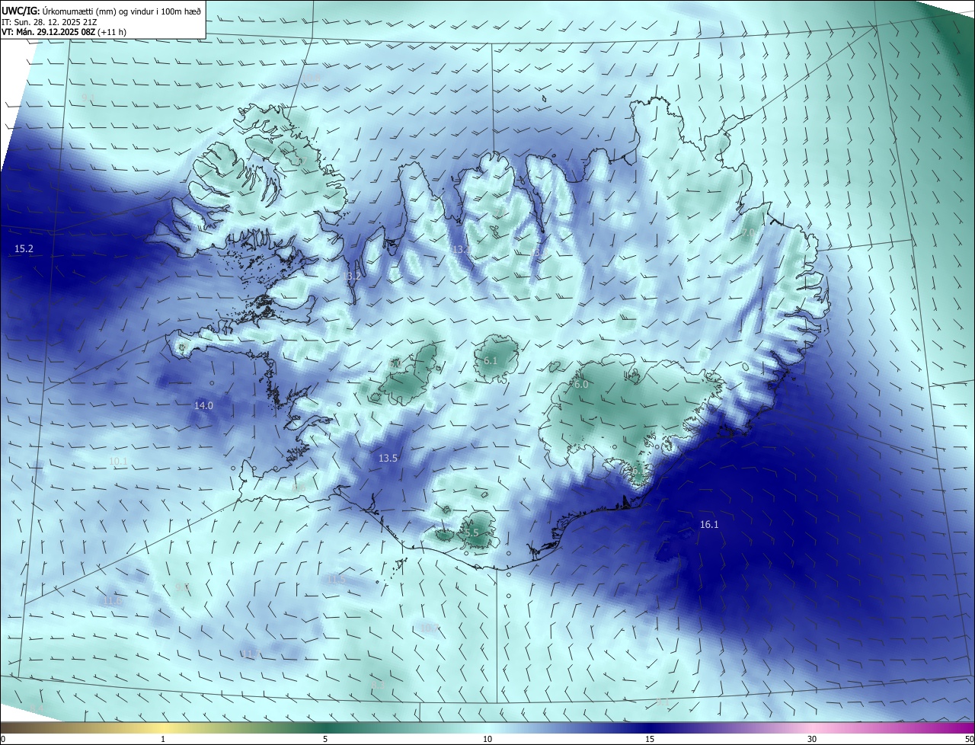975x745 pixels.
Task: Click the legend tick label 30
Action: click(x=812, y=740)
